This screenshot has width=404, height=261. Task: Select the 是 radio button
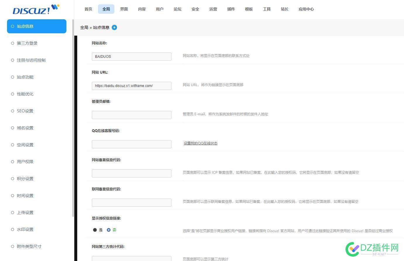[95, 230]
